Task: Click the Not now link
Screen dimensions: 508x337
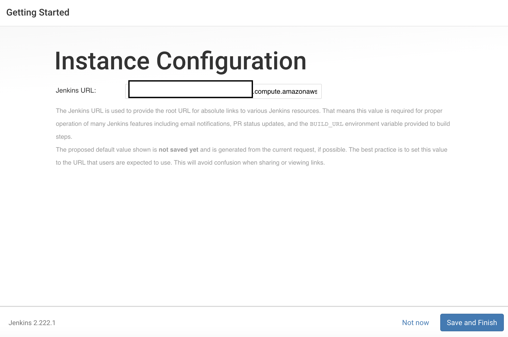Action: [x=415, y=323]
